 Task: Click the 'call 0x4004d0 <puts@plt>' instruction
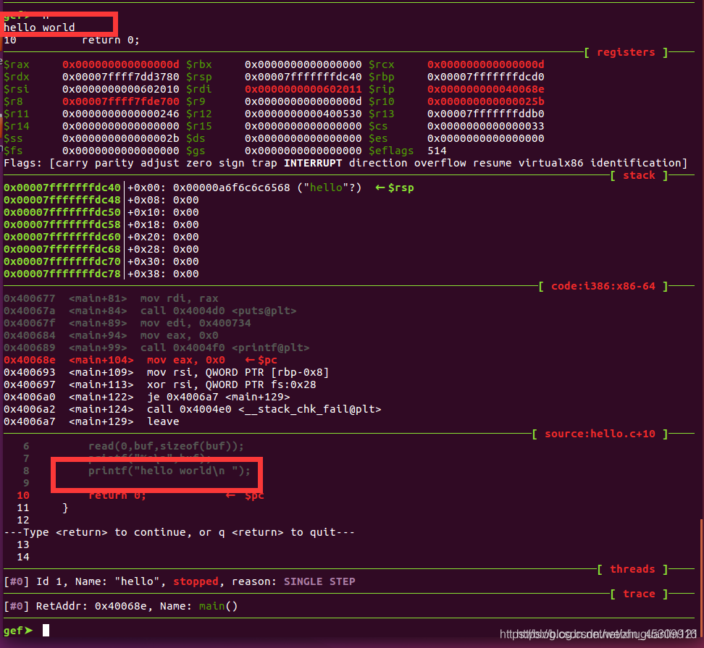[218, 311]
